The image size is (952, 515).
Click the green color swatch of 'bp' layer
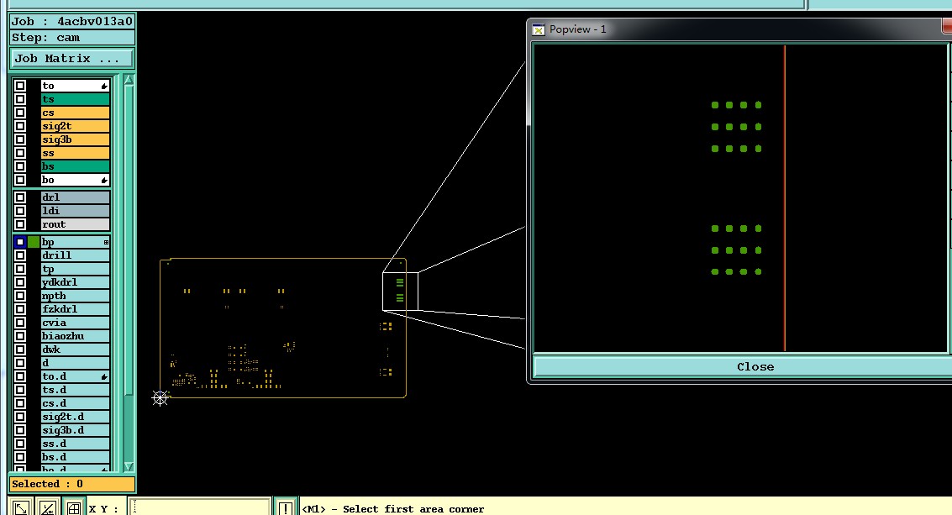34,242
